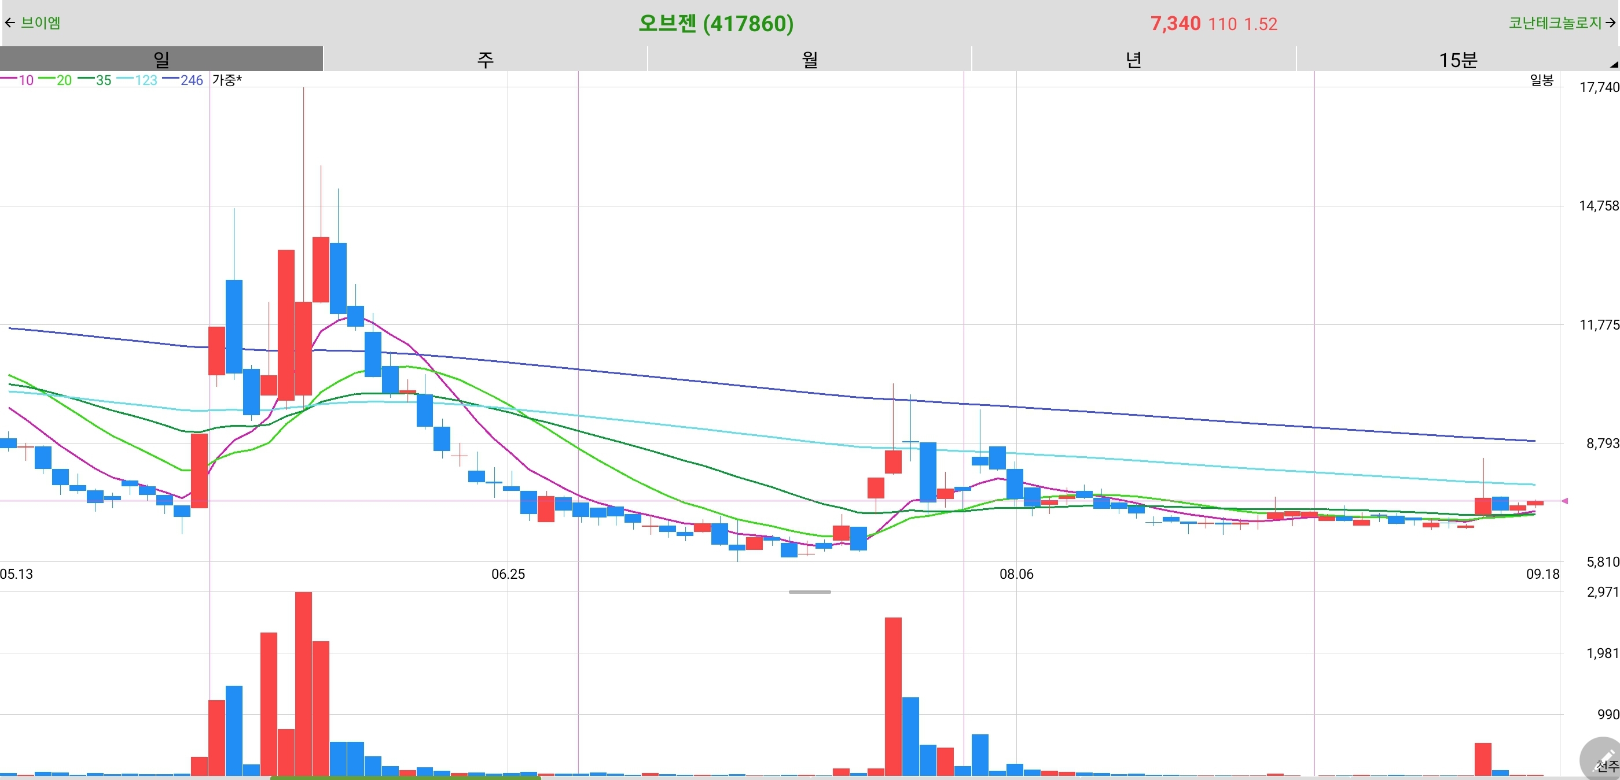The width and height of the screenshot is (1620, 780).
Task: Select the 일 daily chart tab
Action: pos(161,59)
